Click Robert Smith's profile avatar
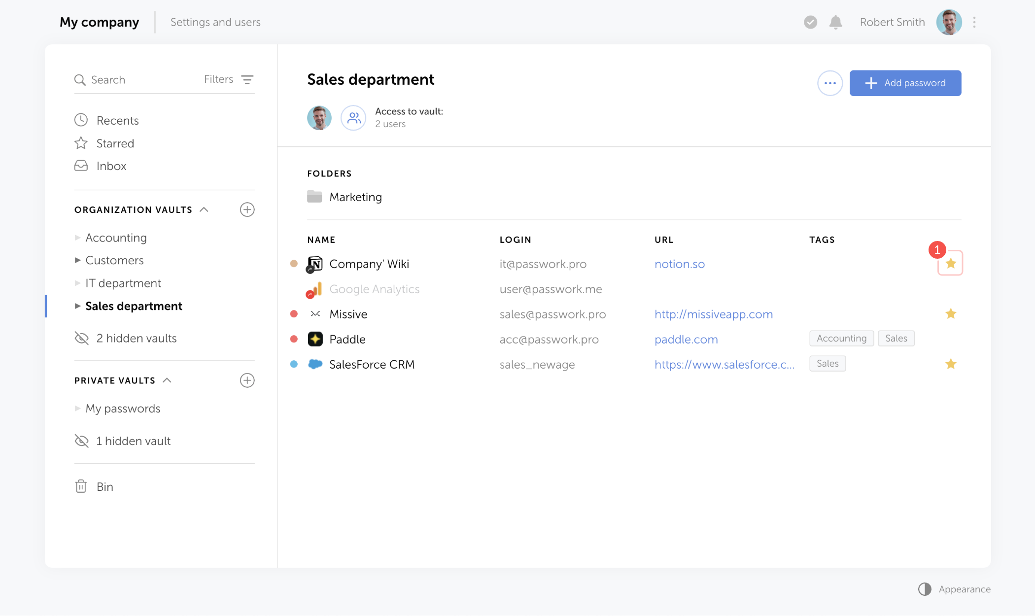 (949, 22)
